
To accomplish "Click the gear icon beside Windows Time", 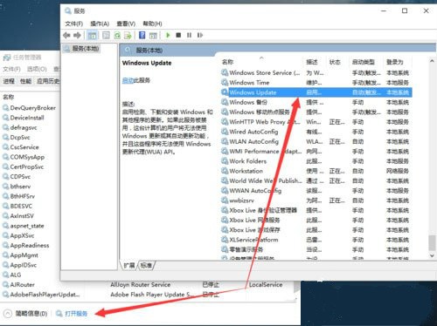I will pos(225,82).
